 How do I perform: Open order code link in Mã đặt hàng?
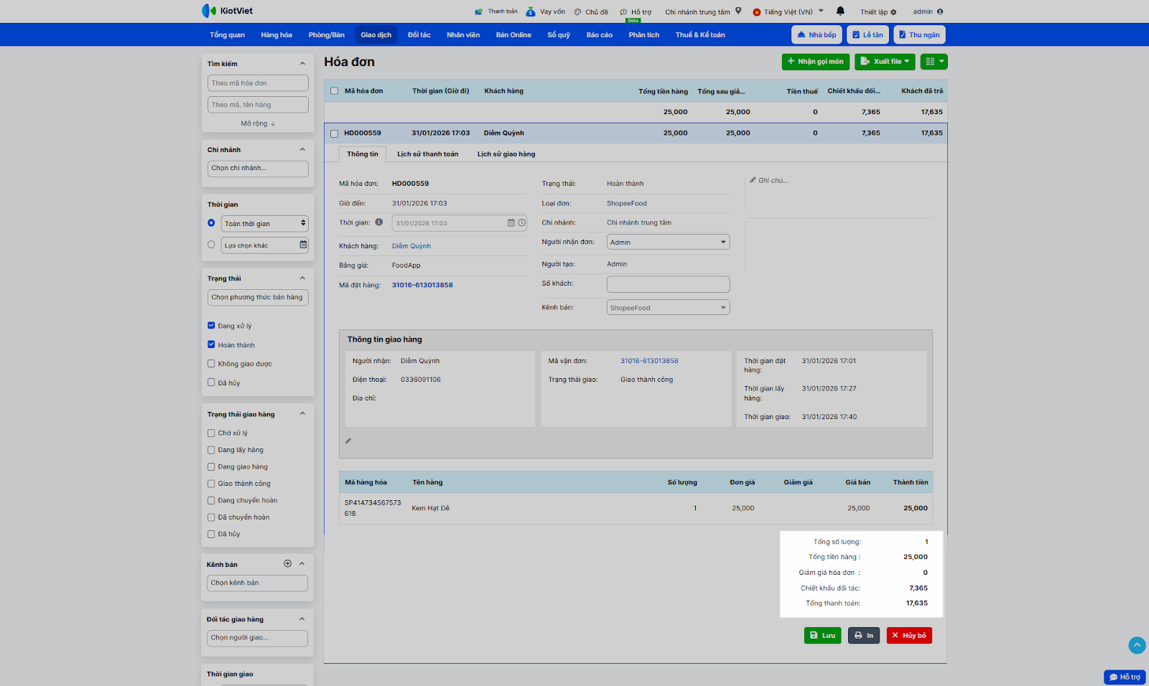[422, 286]
